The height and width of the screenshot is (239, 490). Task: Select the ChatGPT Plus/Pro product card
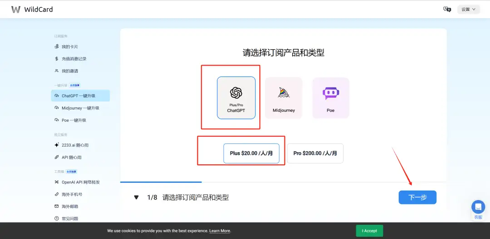236,98
